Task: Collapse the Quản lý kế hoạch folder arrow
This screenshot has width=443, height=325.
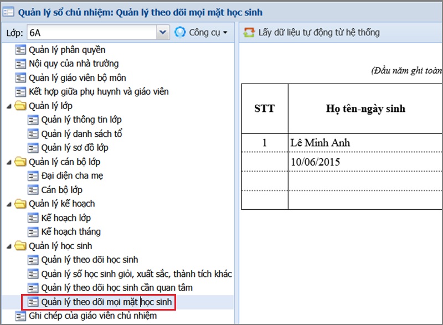Action: (9, 204)
